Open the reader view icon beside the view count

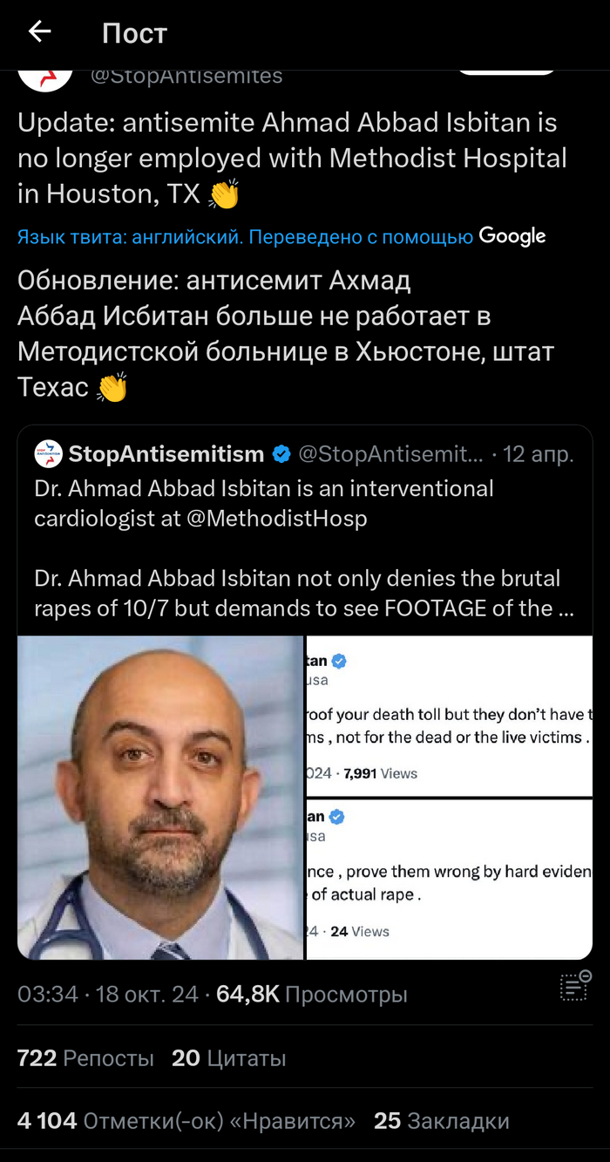pyautogui.click(x=575, y=985)
